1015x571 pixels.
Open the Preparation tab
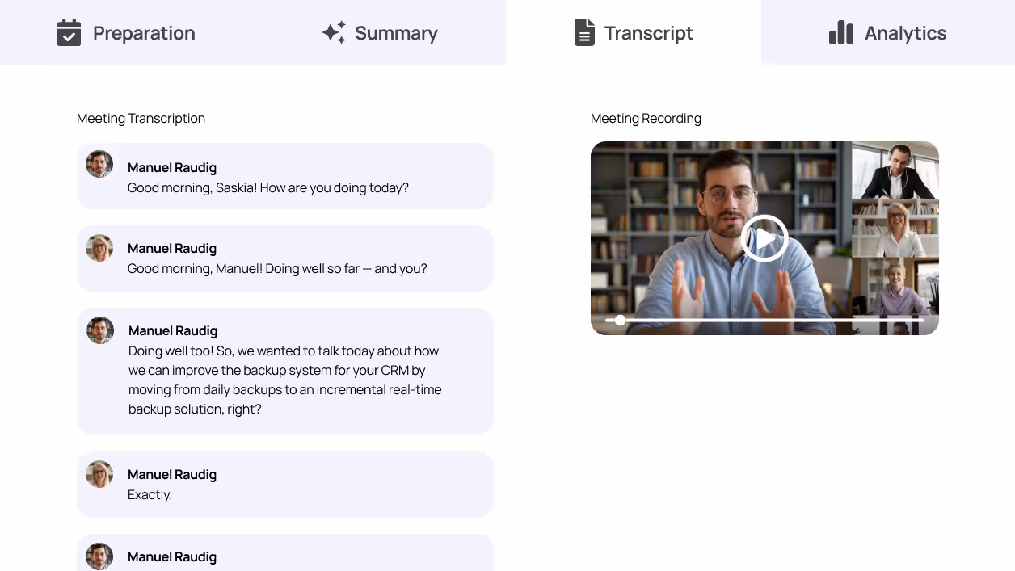click(x=127, y=32)
